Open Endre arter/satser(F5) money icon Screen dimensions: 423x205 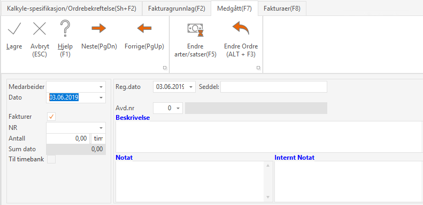[x=195, y=30]
